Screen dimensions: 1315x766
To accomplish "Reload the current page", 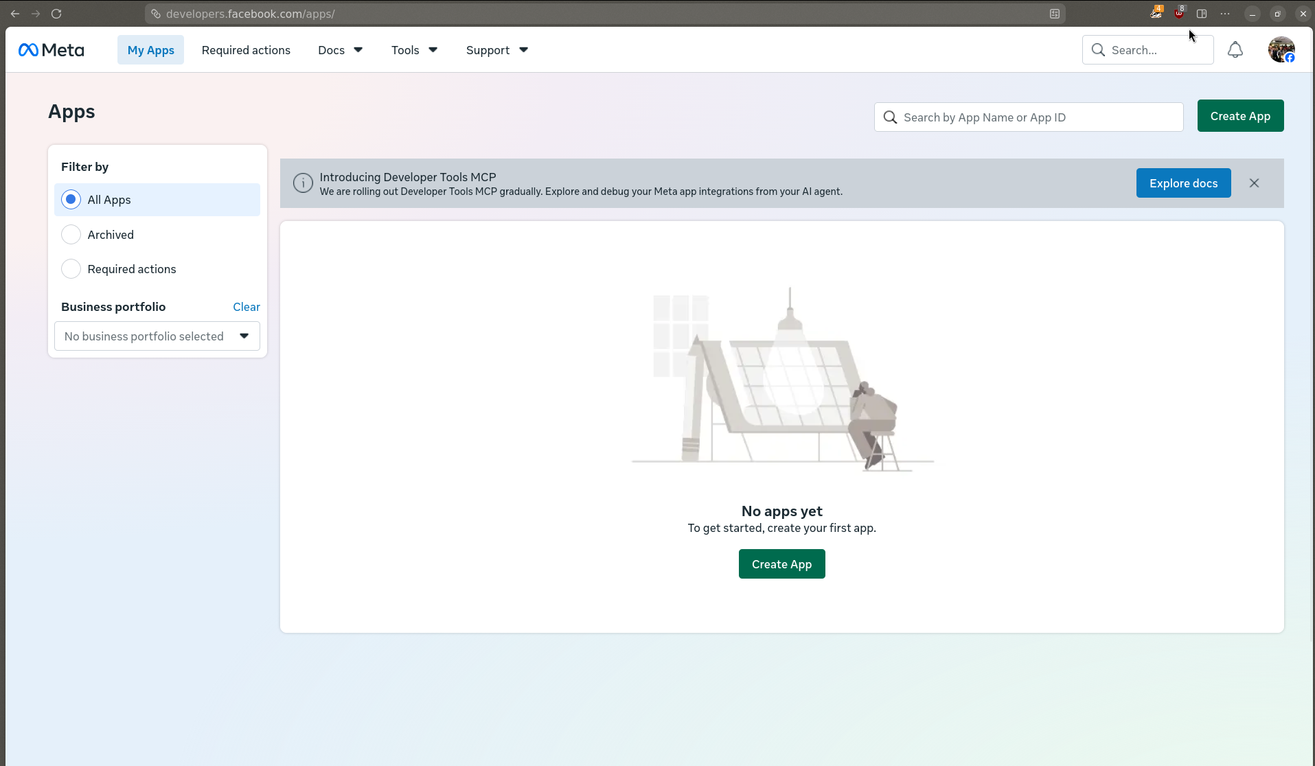I will click(x=56, y=14).
